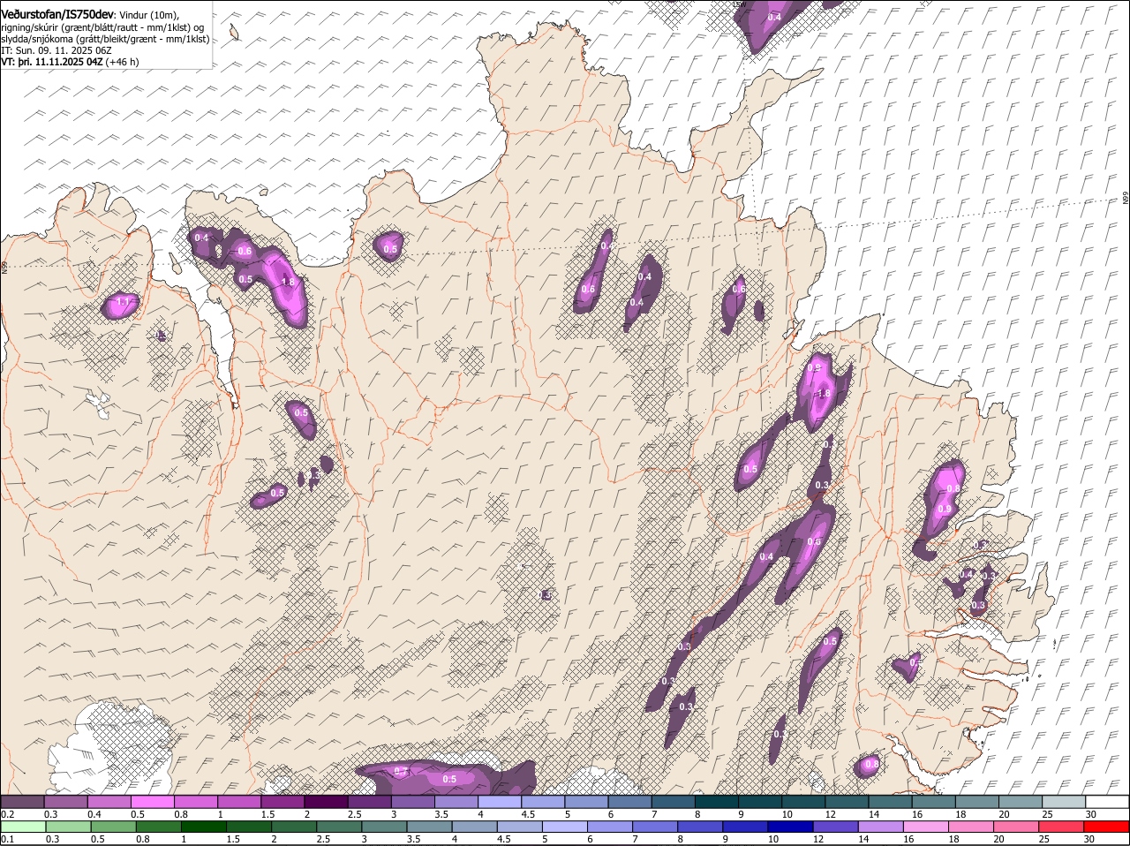Viewport: 1130px width, 846px height.
Task: Click the '30' label on the upper legend row
Action: click(1091, 814)
